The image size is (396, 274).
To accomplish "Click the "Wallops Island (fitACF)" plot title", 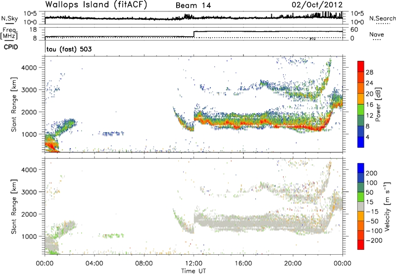I will [x=96, y=4].
